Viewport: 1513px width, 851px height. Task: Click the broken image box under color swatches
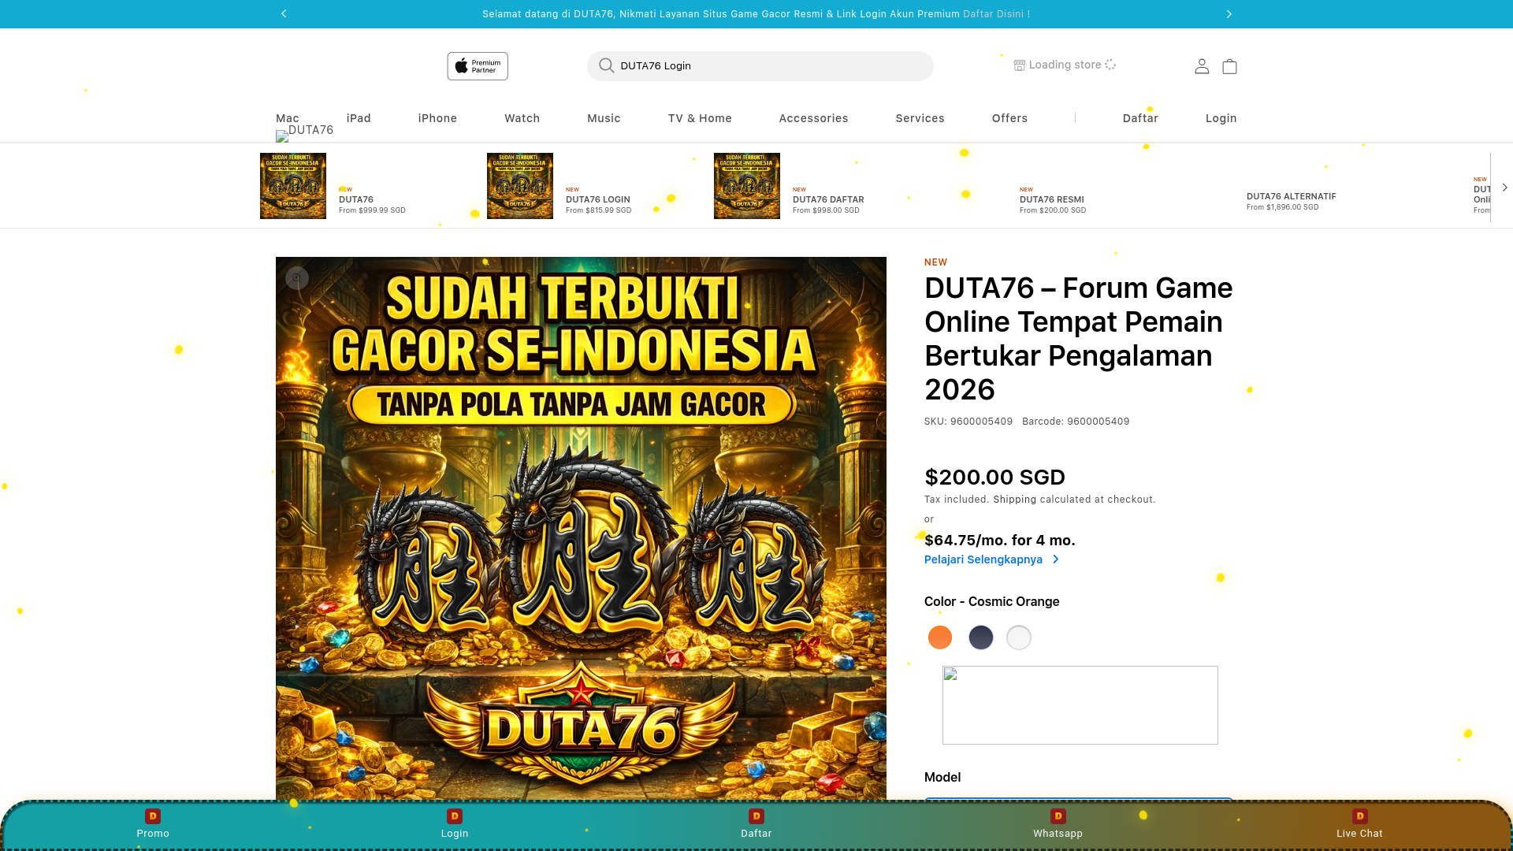(x=1080, y=705)
